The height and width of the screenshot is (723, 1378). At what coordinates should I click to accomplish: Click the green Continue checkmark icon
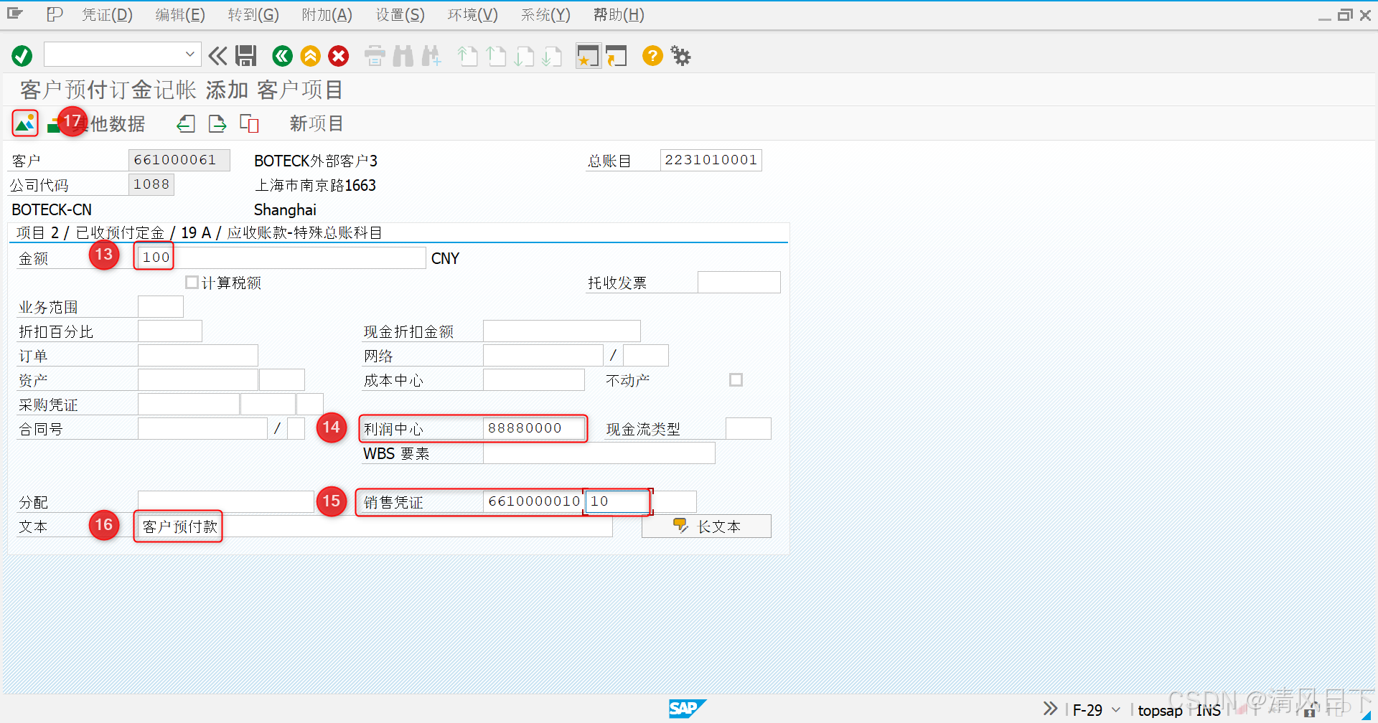click(21, 55)
